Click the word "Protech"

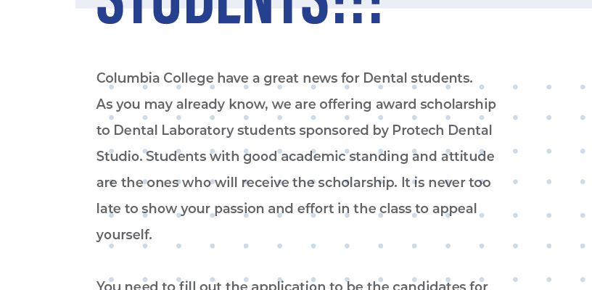tap(418, 130)
